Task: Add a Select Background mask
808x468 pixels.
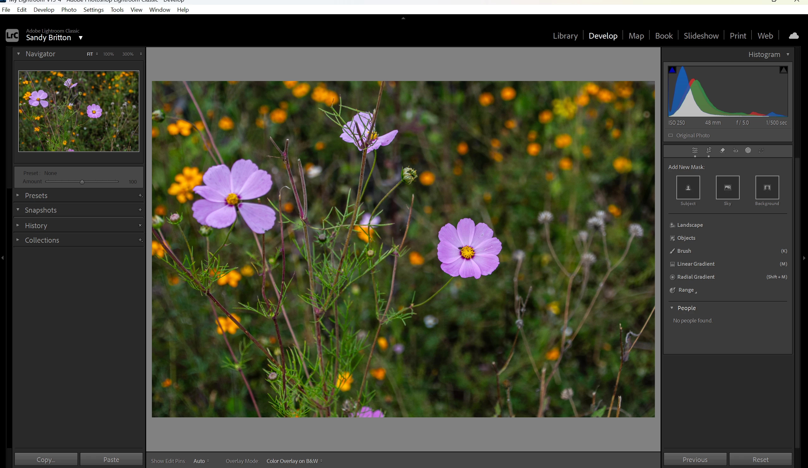Action: 767,188
